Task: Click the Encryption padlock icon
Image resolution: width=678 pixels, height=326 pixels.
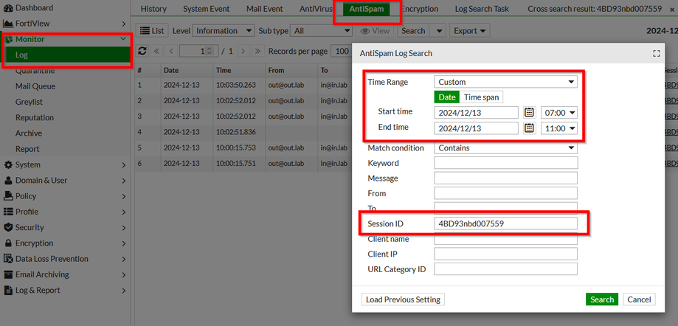Action: (8, 243)
